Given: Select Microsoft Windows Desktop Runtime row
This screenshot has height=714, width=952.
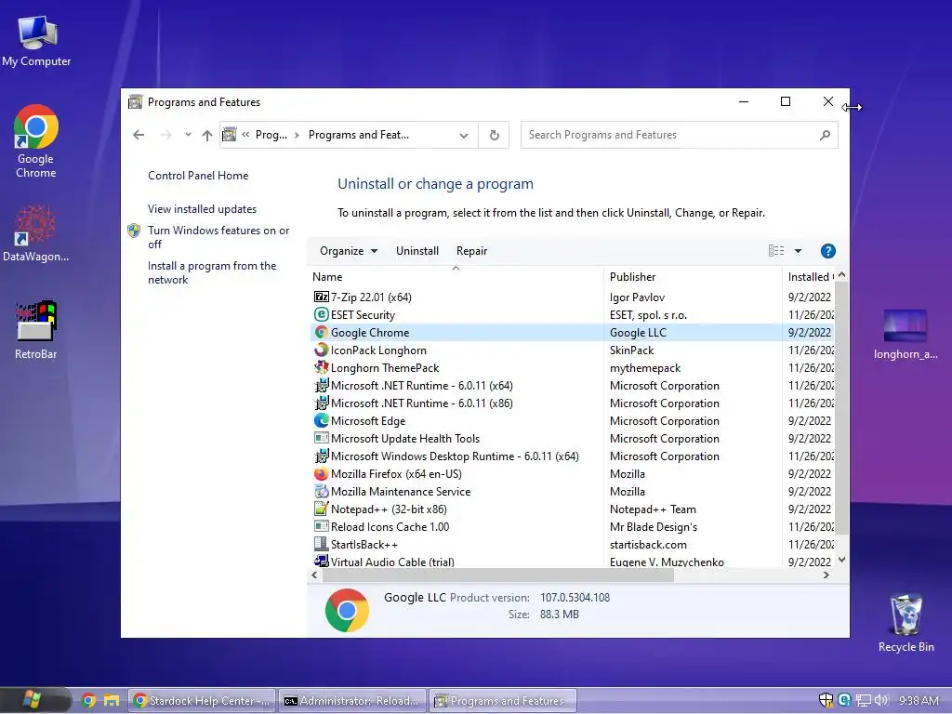Looking at the screenshot, I should (572, 456).
